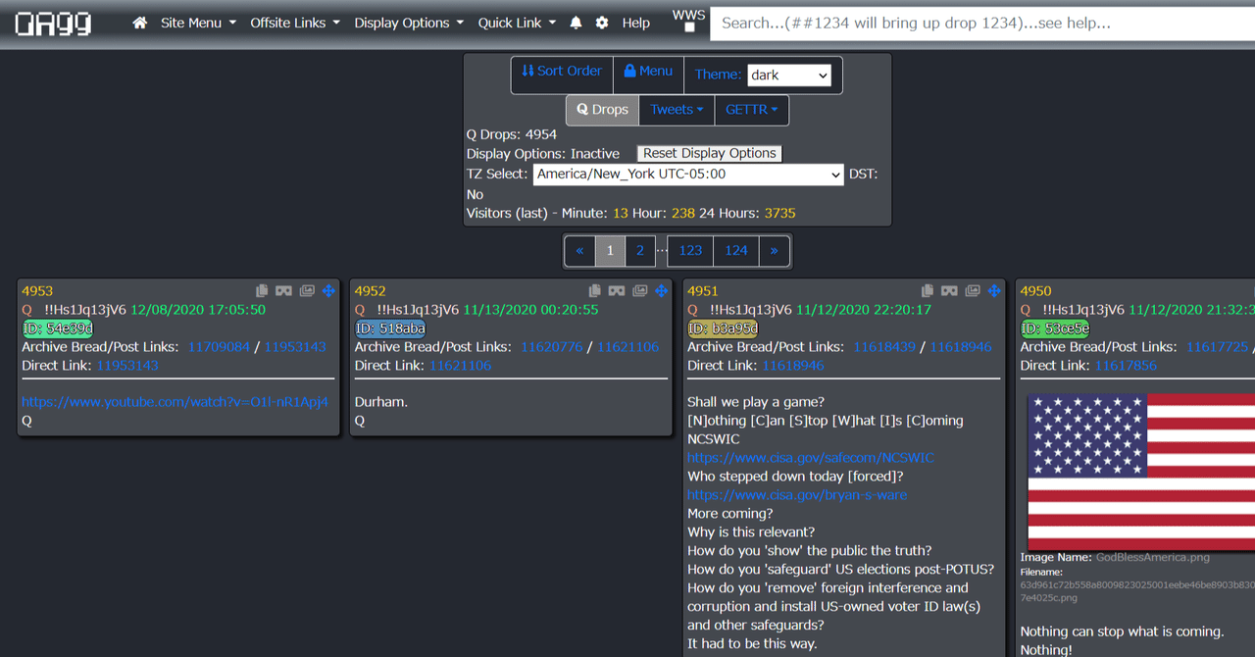Open Direct Link 11618946 in drop 4951
Screen dimensions: 1255x657
793,366
